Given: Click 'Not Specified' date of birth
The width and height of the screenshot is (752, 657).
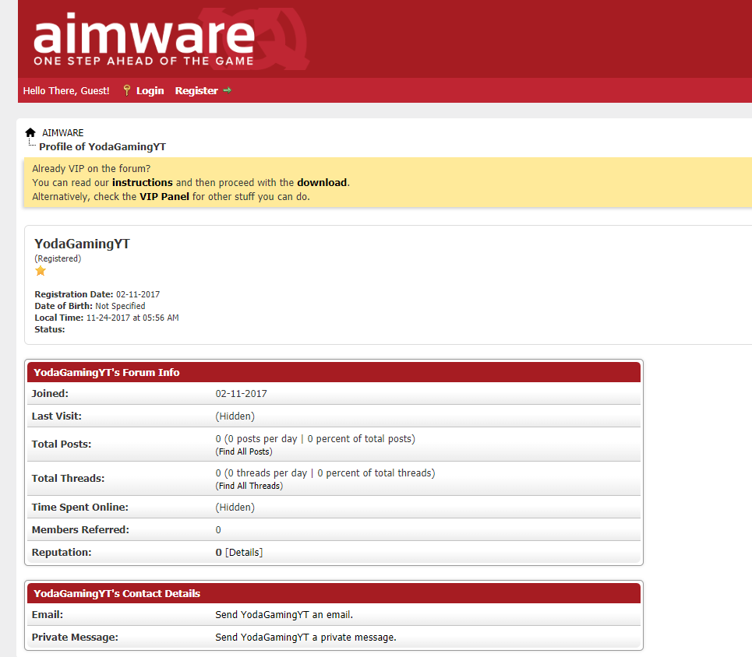Looking at the screenshot, I should 120,306.
